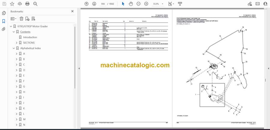
Task: Collapse 670G/670GP Motor Grader bookmark
Action: click(11, 26)
